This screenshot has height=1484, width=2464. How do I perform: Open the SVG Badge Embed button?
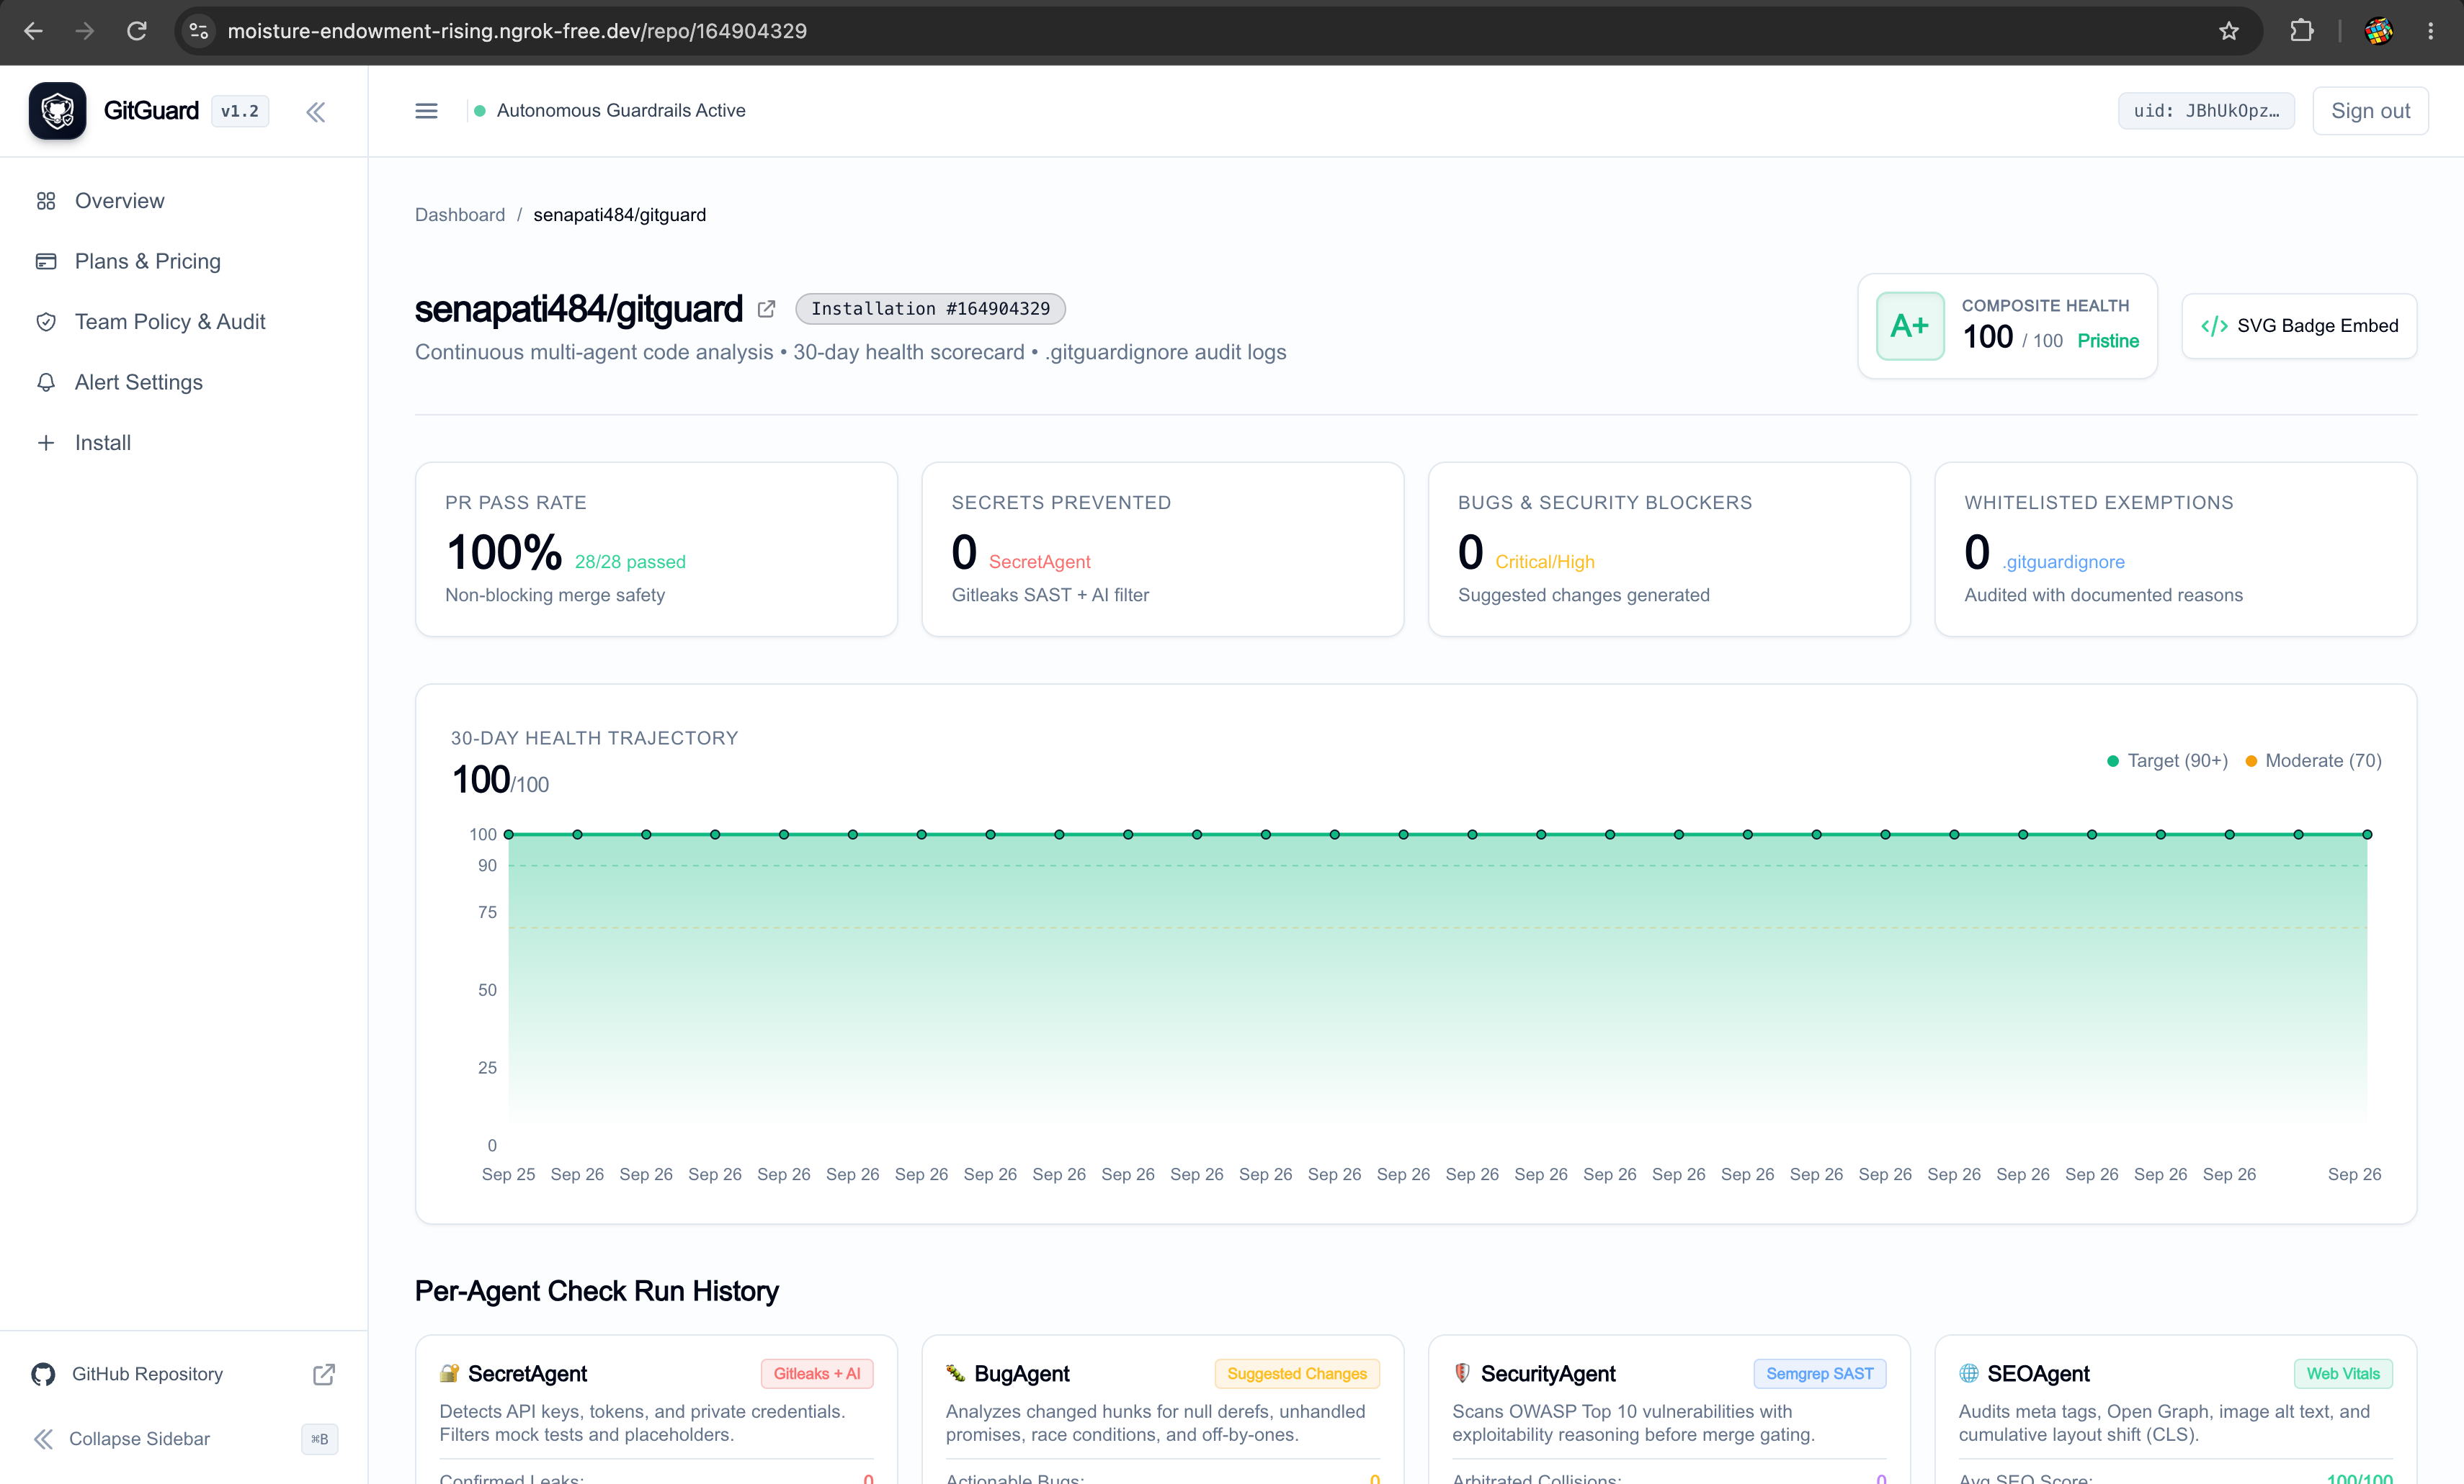(x=2299, y=325)
